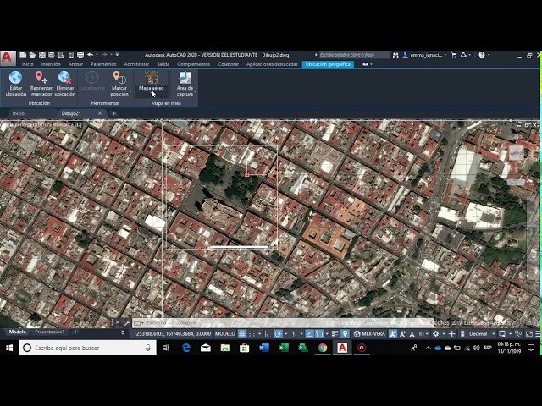Close the Dibujo2 drawing tab
This screenshot has width=542, height=406.
(x=100, y=112)
